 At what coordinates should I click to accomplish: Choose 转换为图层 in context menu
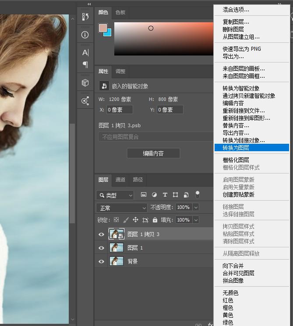point(252,148)
